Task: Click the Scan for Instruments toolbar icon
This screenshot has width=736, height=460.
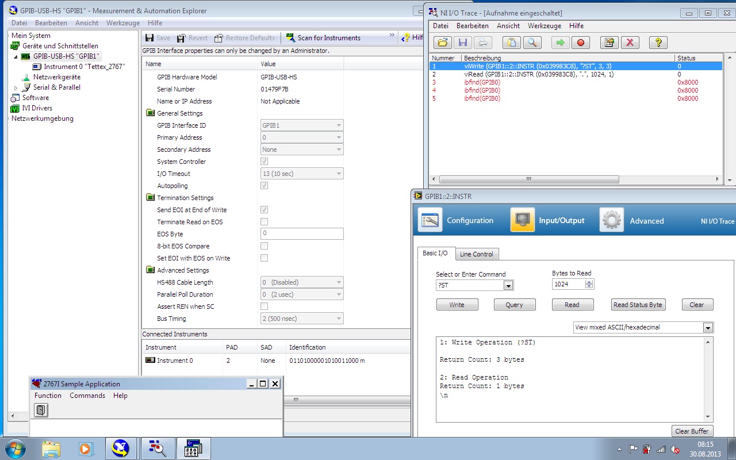Action: tap(290, 38)
